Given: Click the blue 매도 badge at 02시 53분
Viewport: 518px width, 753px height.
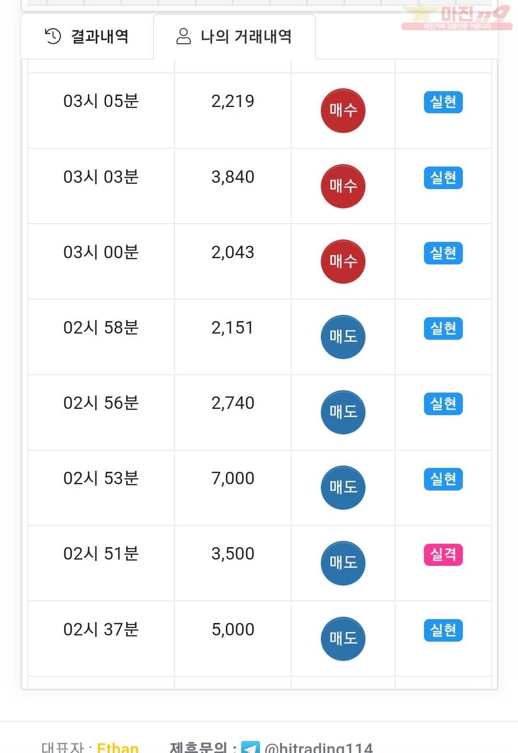Looking at the screenshot, I should (343, 488).
